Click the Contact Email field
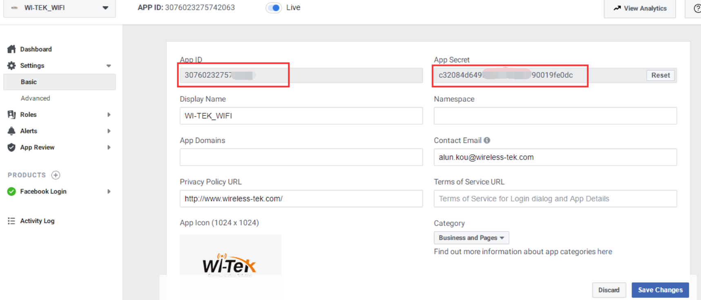 pyautogui.click(x=555, y=157)
